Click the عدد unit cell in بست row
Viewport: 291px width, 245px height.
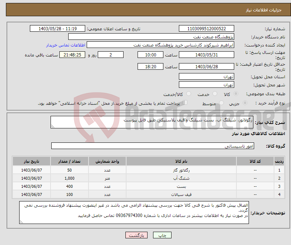pyautogui.click(x=107, y=186)
